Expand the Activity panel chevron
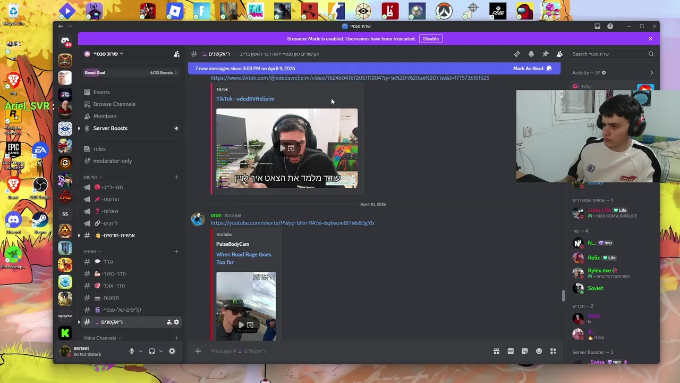This screenshot has width=680, height=383. point(652,73)
